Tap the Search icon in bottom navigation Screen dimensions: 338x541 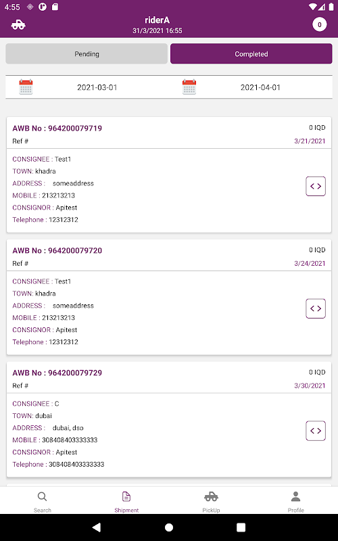[x=42, y=497]
